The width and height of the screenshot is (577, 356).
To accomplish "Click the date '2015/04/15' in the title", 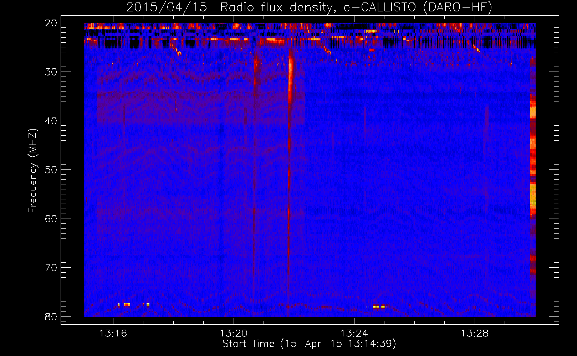I will point(167,7).
